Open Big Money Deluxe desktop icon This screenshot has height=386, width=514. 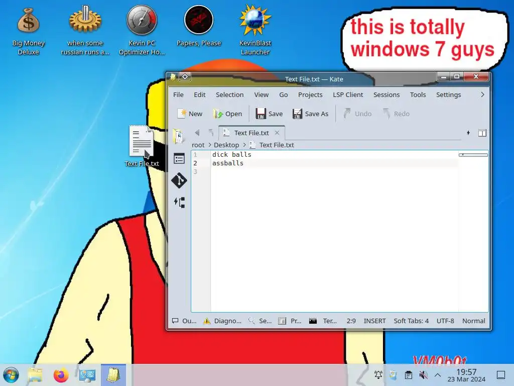(29, 30)
